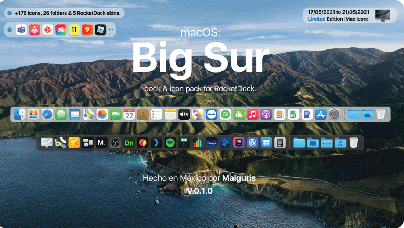Open the Podcasts app icon

266,114
